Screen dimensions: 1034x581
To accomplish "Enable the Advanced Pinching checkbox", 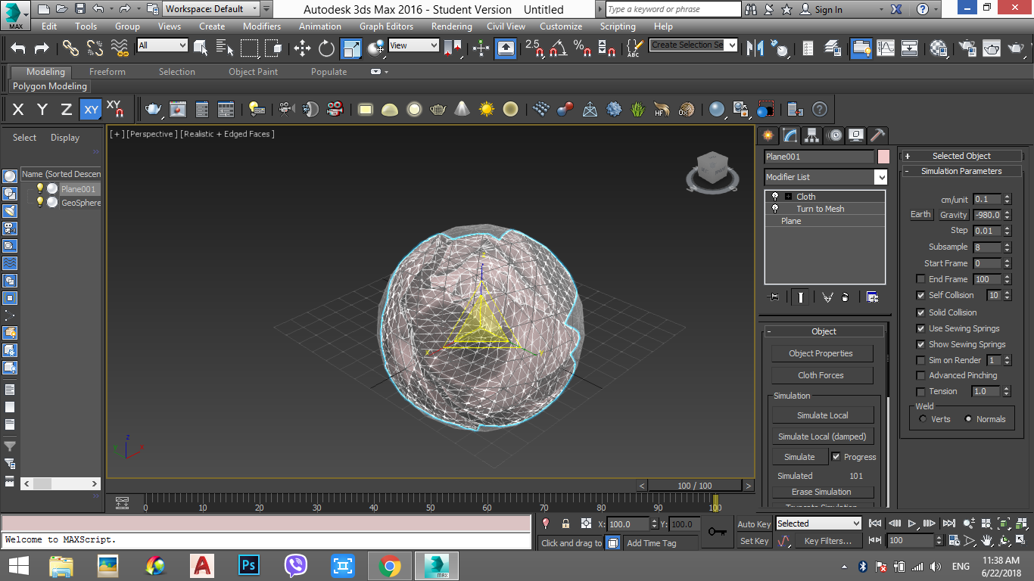I will [920, 375].
